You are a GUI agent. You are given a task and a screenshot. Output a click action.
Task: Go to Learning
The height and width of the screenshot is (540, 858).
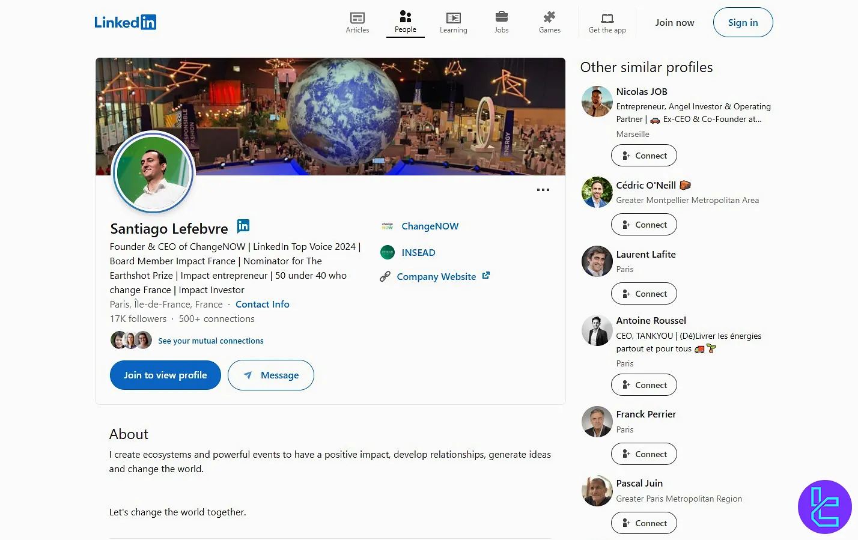[x=454, y=22]
